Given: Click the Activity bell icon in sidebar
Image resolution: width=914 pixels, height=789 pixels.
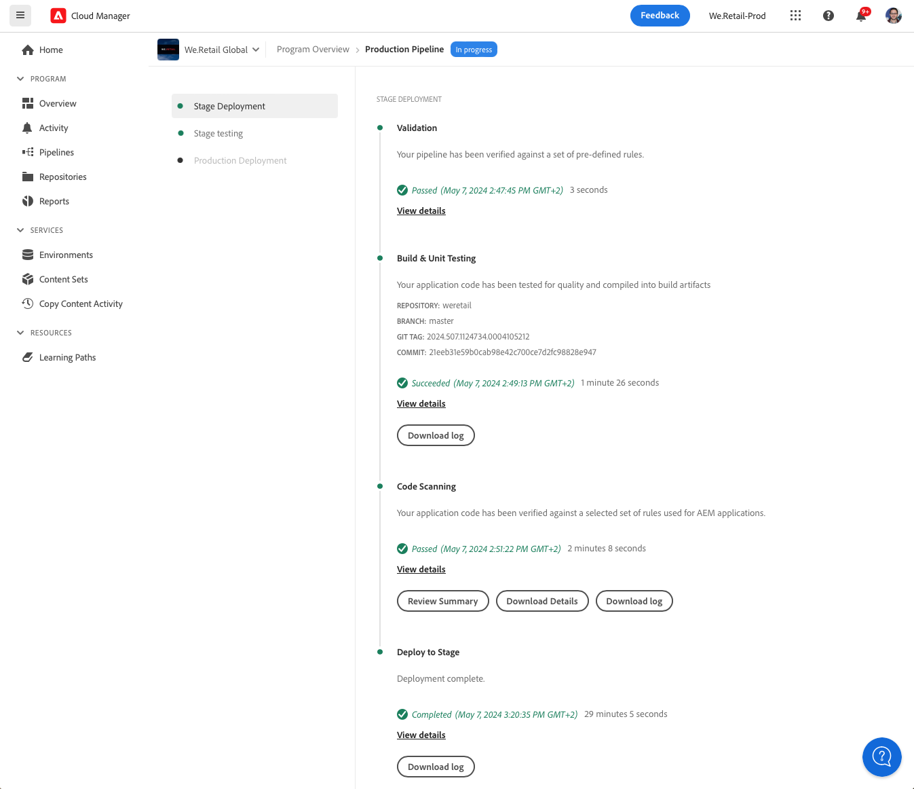Looking at the screenshot, I should (27, 128).
